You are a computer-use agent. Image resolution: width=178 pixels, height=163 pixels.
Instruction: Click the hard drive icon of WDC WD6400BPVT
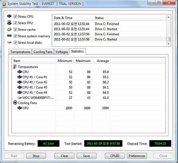click(20, 98)
